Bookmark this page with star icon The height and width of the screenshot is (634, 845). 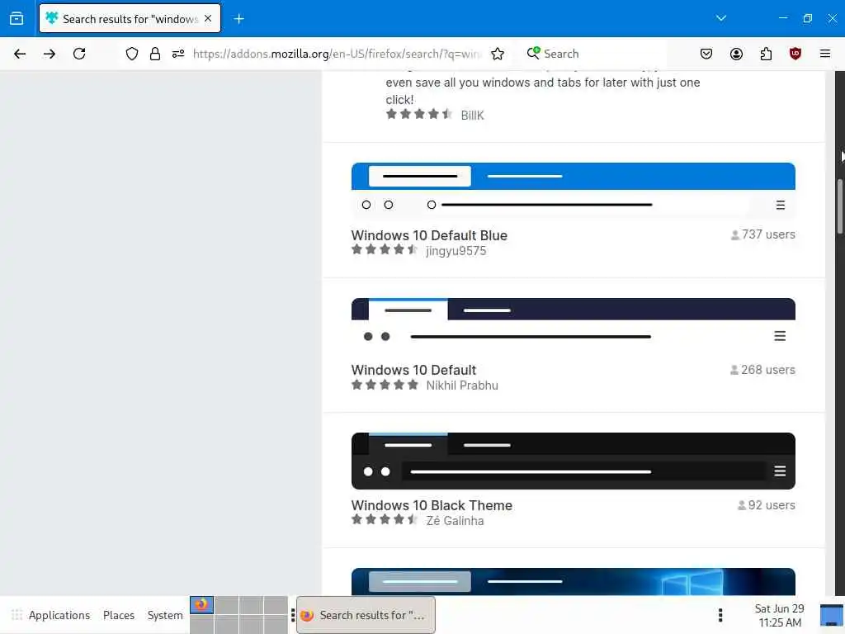click(x=498, y=54)
